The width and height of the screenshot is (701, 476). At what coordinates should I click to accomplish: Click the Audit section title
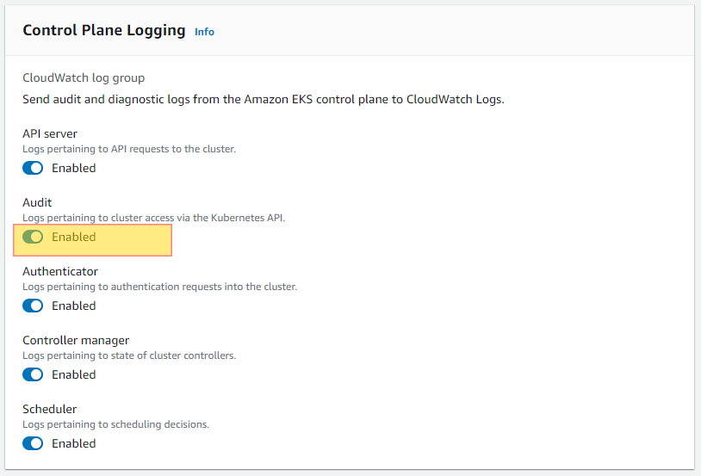pyautogui.click(x=37, y=202)
